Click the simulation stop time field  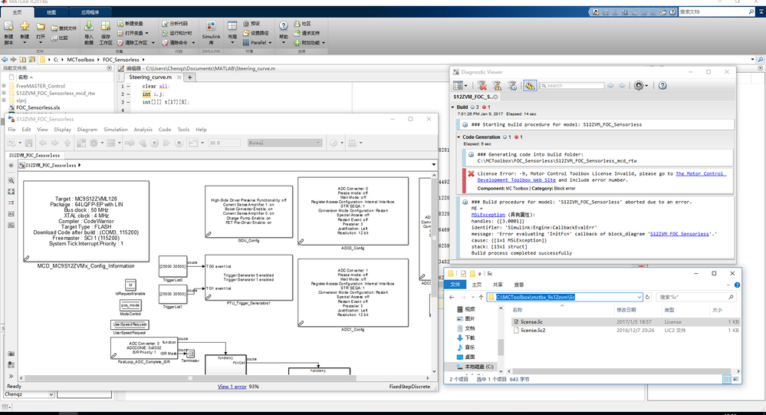224,143
